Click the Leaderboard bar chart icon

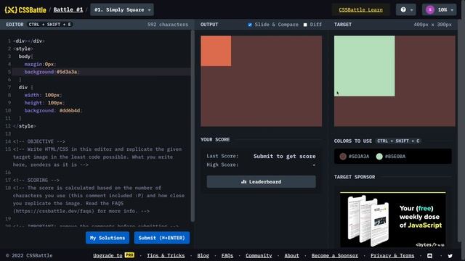tap(244, 182)
